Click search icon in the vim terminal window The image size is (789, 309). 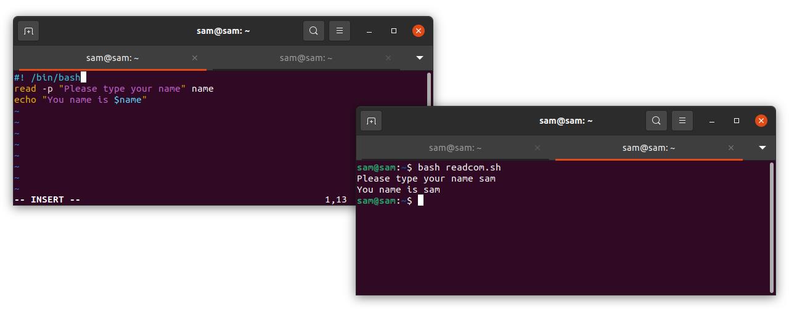coord(314,31)
